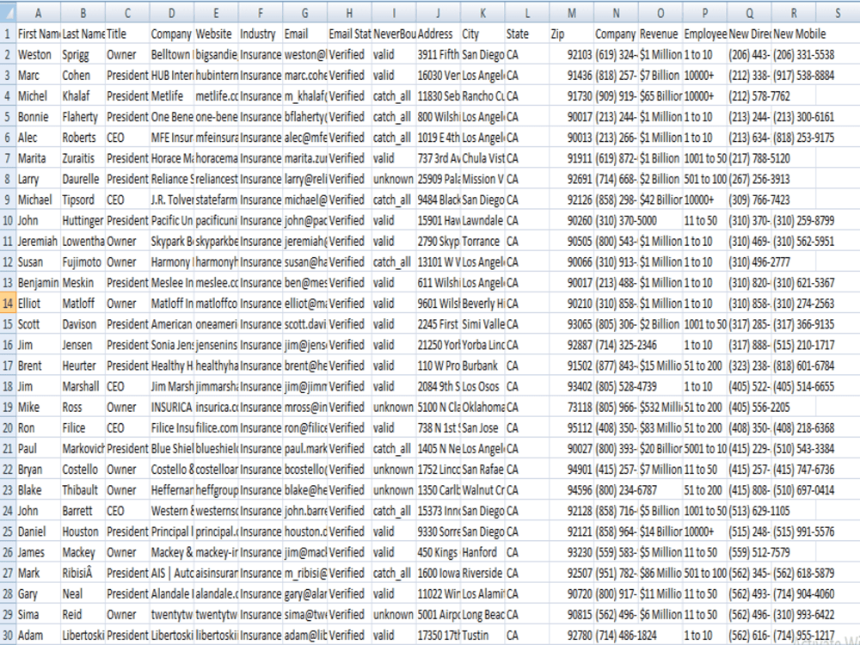Select city cell Tustin
The width and height of the screenshot is (860, 645).
[482, 636]
